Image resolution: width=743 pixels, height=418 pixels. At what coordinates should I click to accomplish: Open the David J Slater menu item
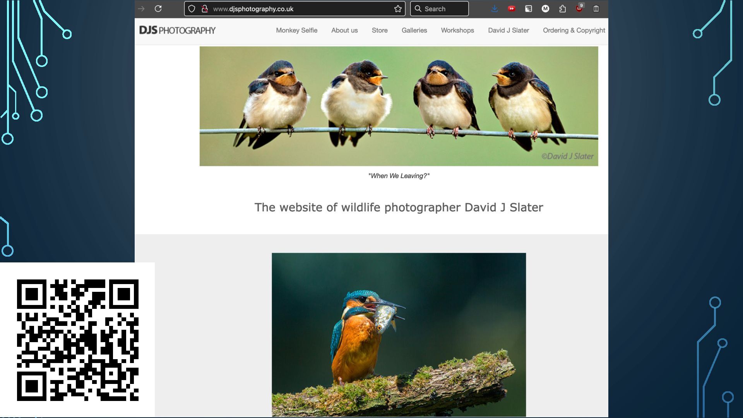click(x=508, y=30)
